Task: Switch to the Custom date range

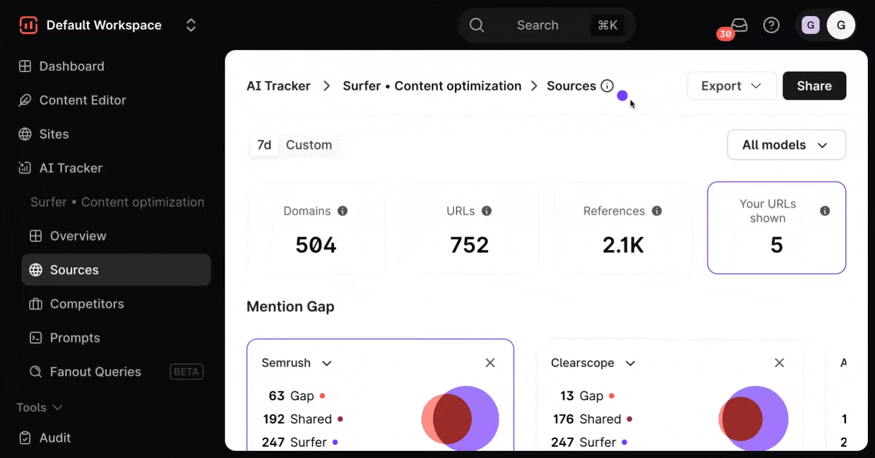Action: click(x=309, y=145)
